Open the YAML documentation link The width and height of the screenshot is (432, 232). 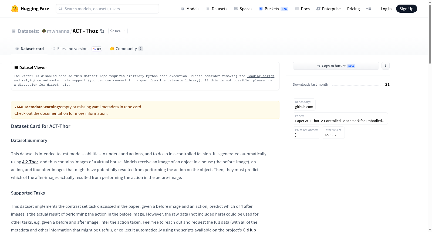[54, 113]
